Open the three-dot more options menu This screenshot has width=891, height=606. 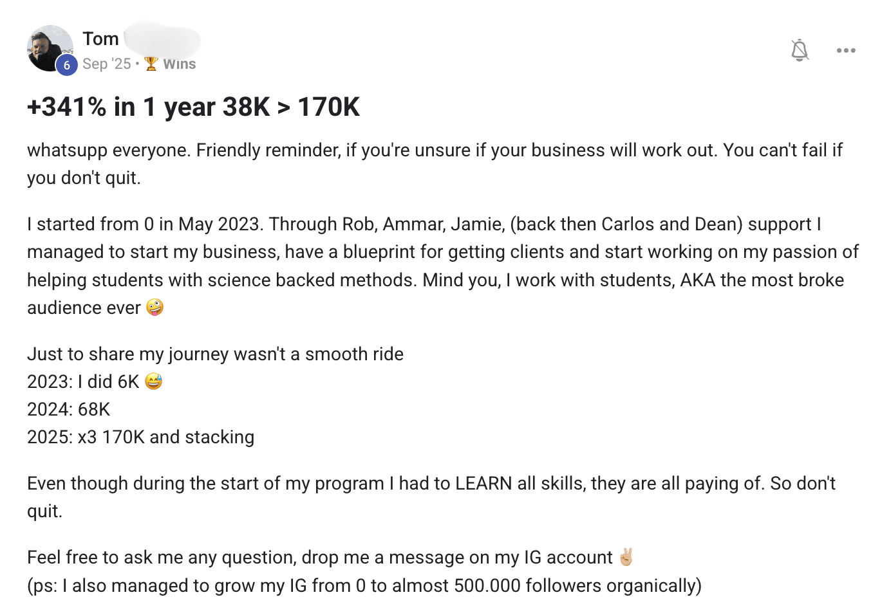846,50
